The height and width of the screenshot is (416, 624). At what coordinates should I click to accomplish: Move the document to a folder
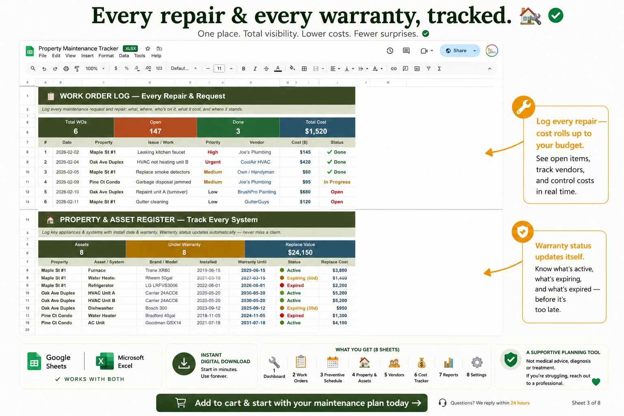click(x=159, y=48)
